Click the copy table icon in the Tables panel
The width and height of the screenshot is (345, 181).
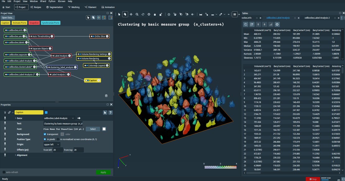[x=245, y=25]
